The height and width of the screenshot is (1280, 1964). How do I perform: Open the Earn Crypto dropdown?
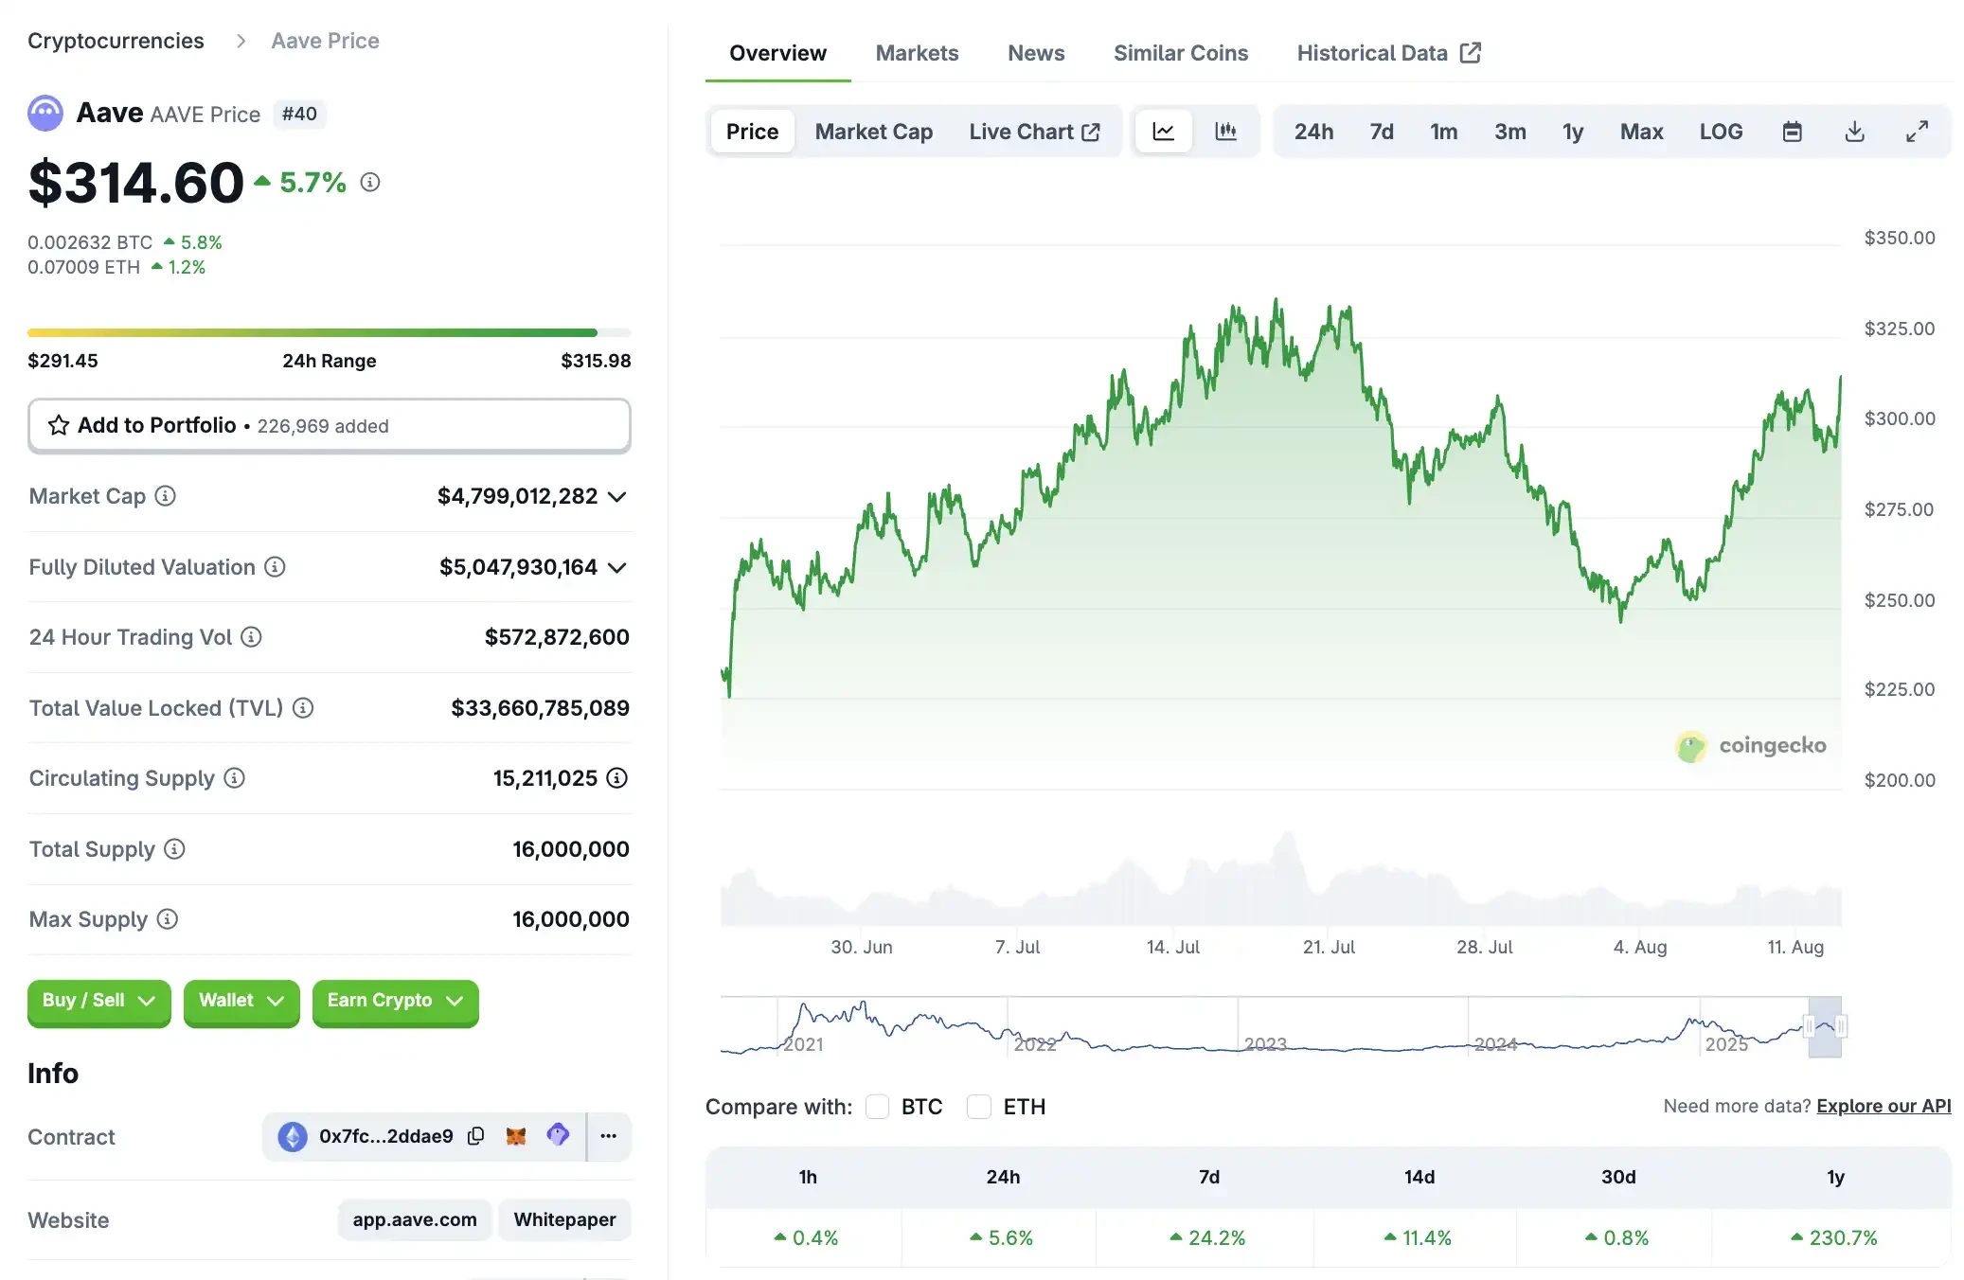point(395,1001)
